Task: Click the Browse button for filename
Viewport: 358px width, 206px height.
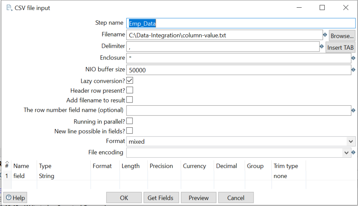Action: point(342,35)
